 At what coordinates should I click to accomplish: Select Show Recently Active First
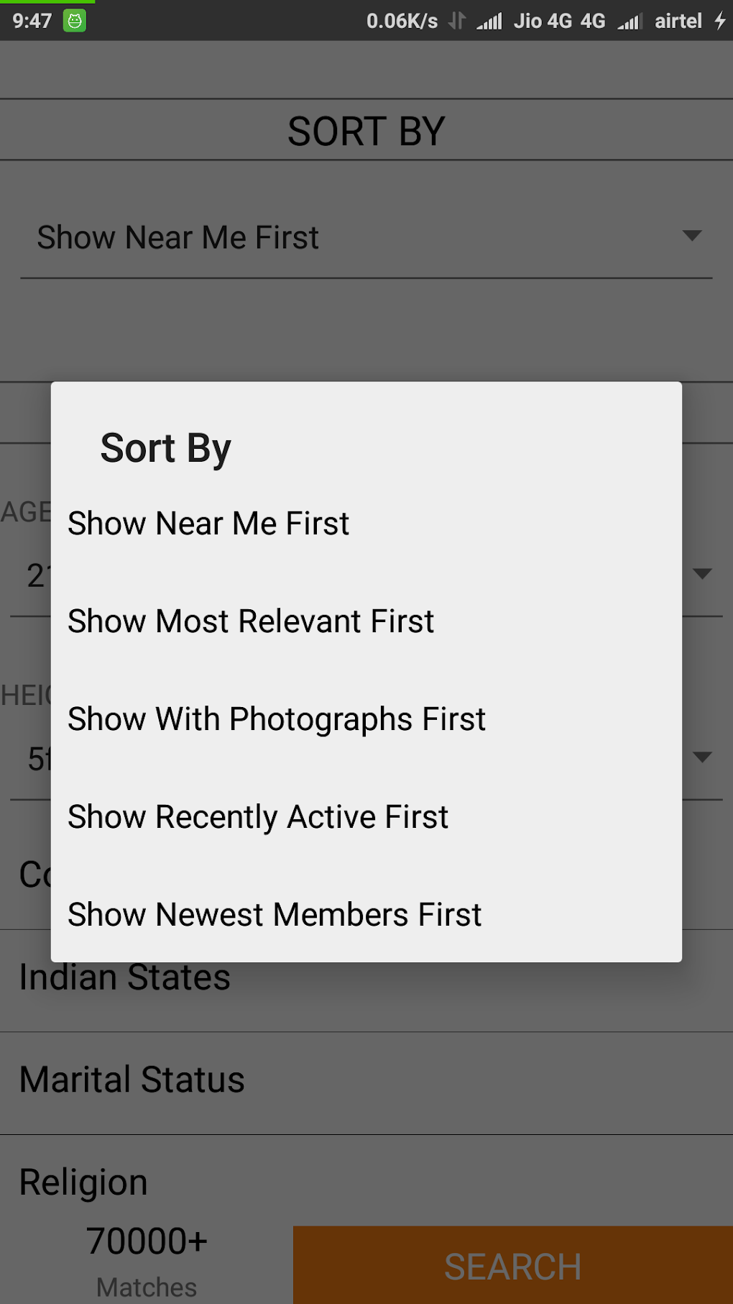[x=258, y=817]
